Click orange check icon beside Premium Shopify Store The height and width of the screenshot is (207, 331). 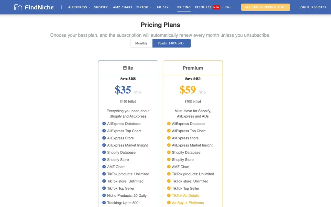(169, 160)
